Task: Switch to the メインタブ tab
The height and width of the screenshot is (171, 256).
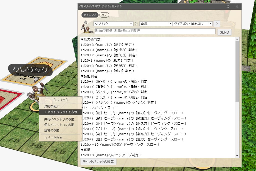Action: (x=90, y=15)
